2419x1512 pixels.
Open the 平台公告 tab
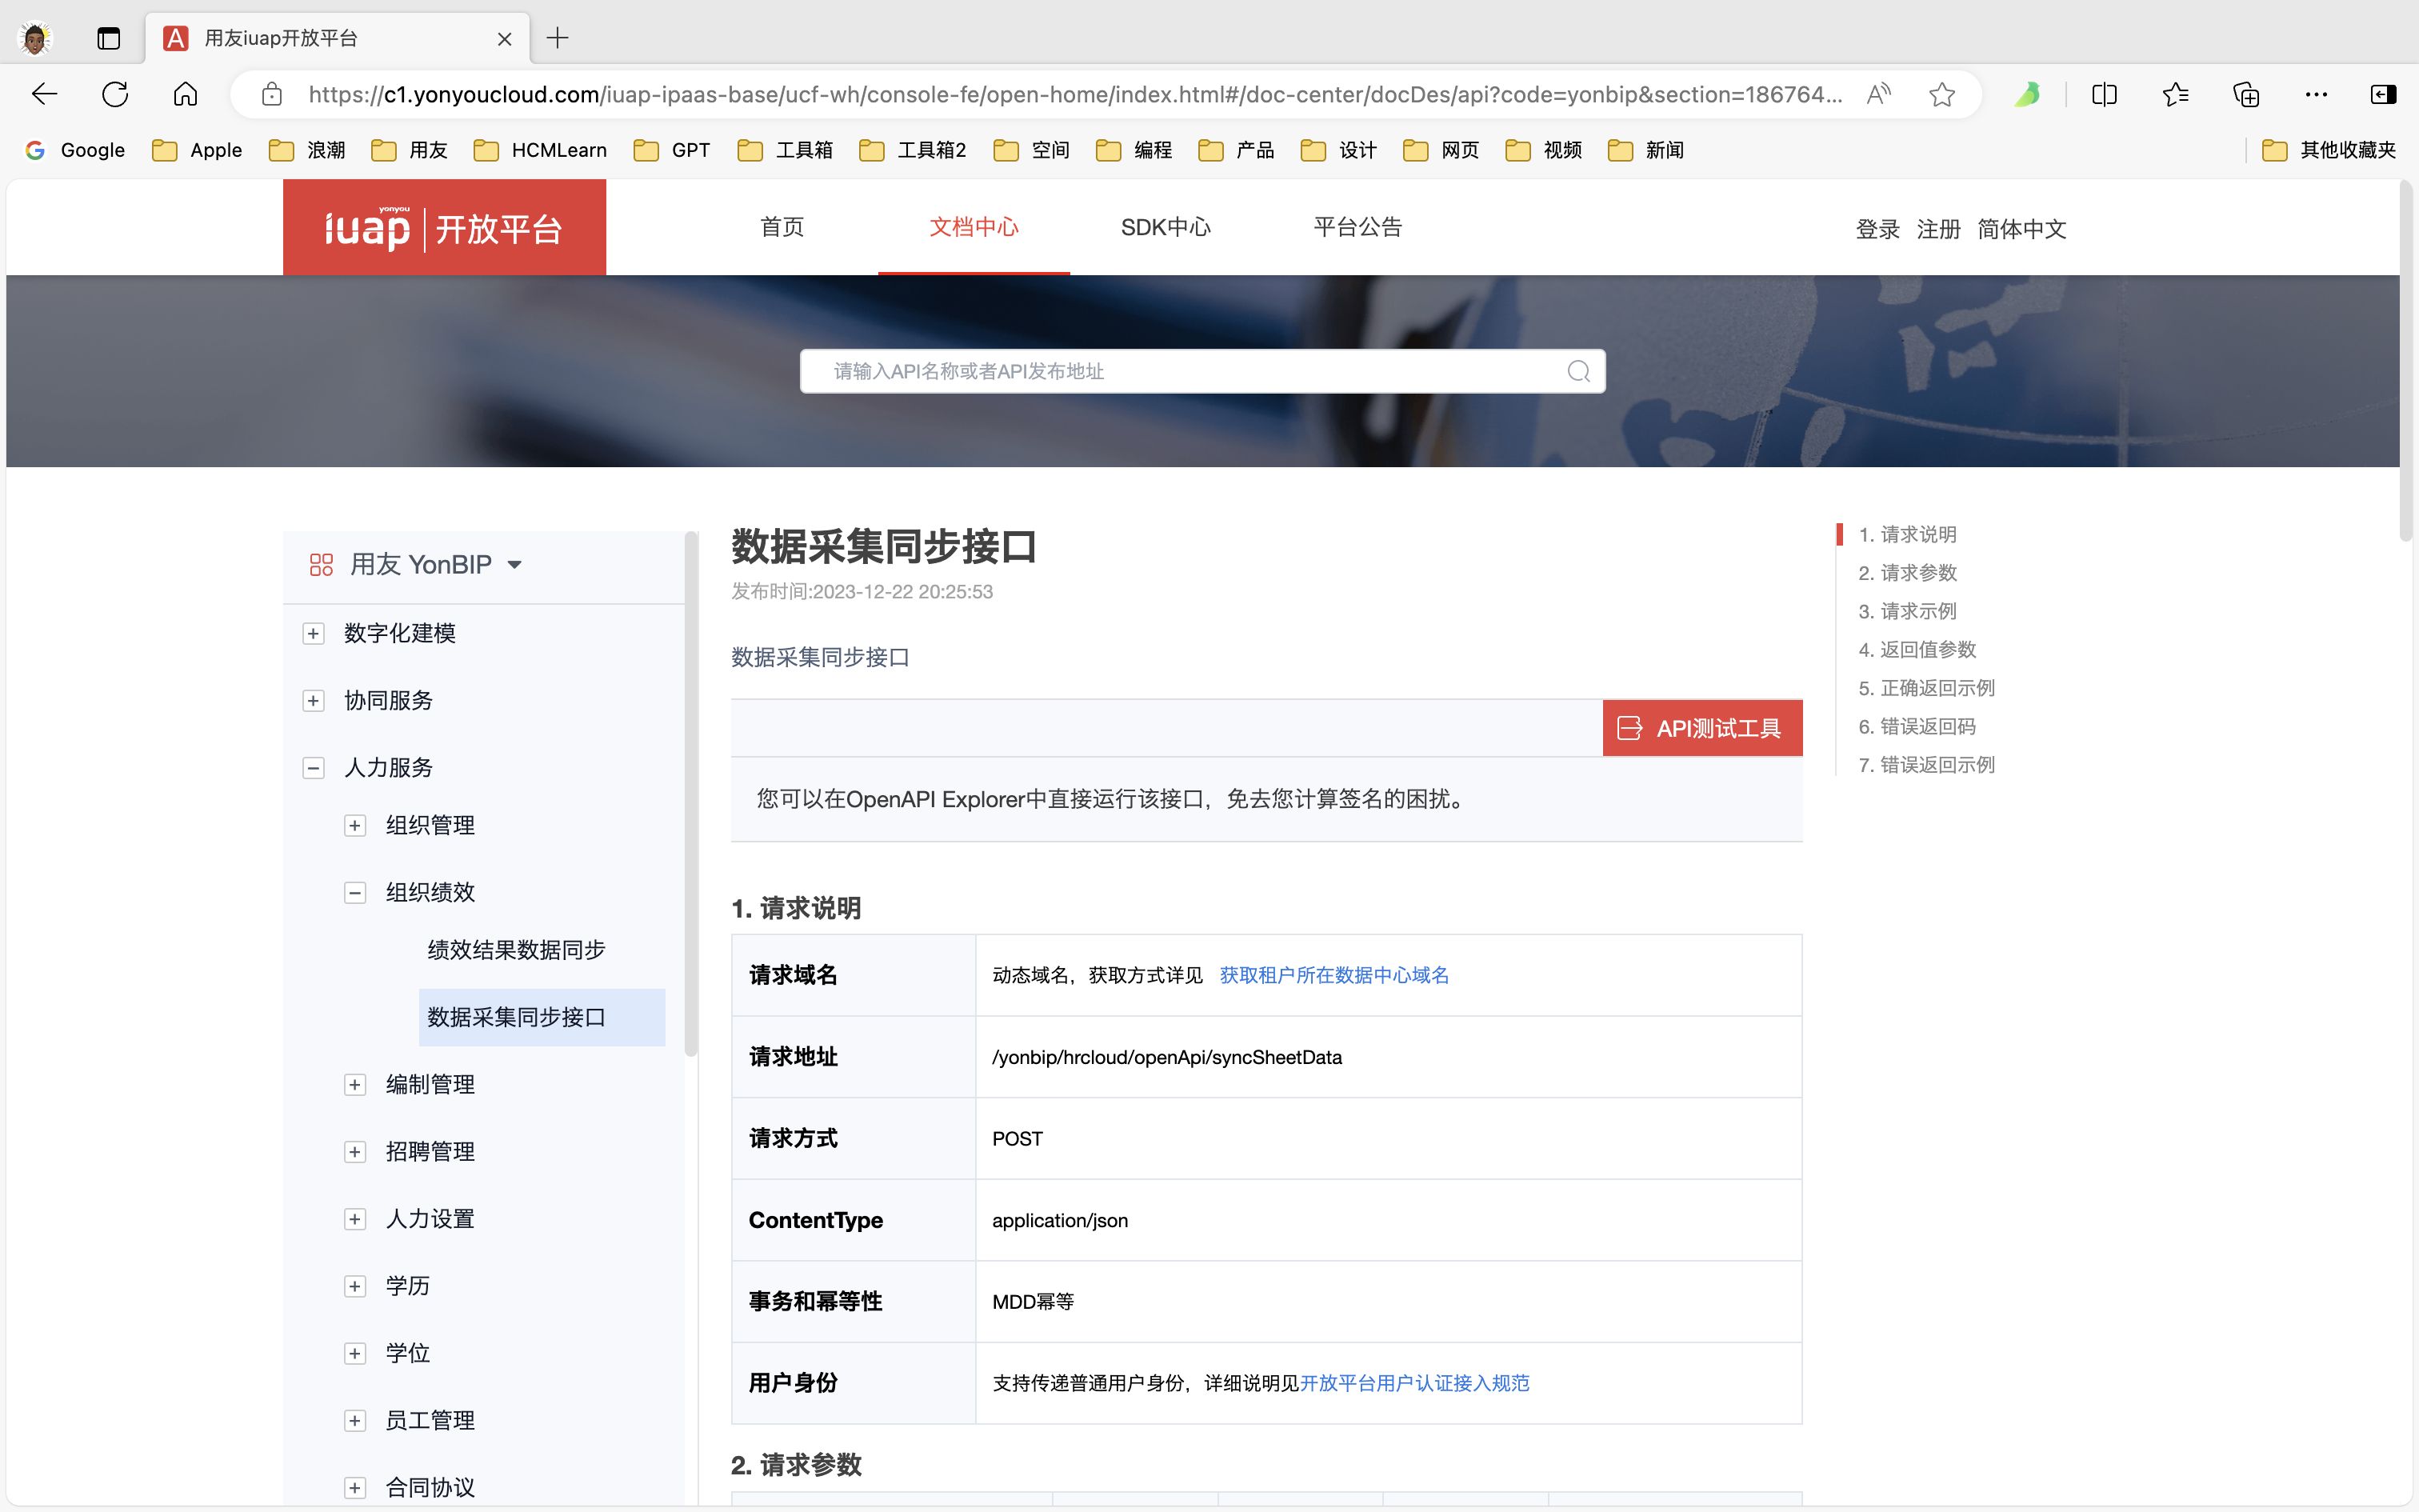[1357, 227]
